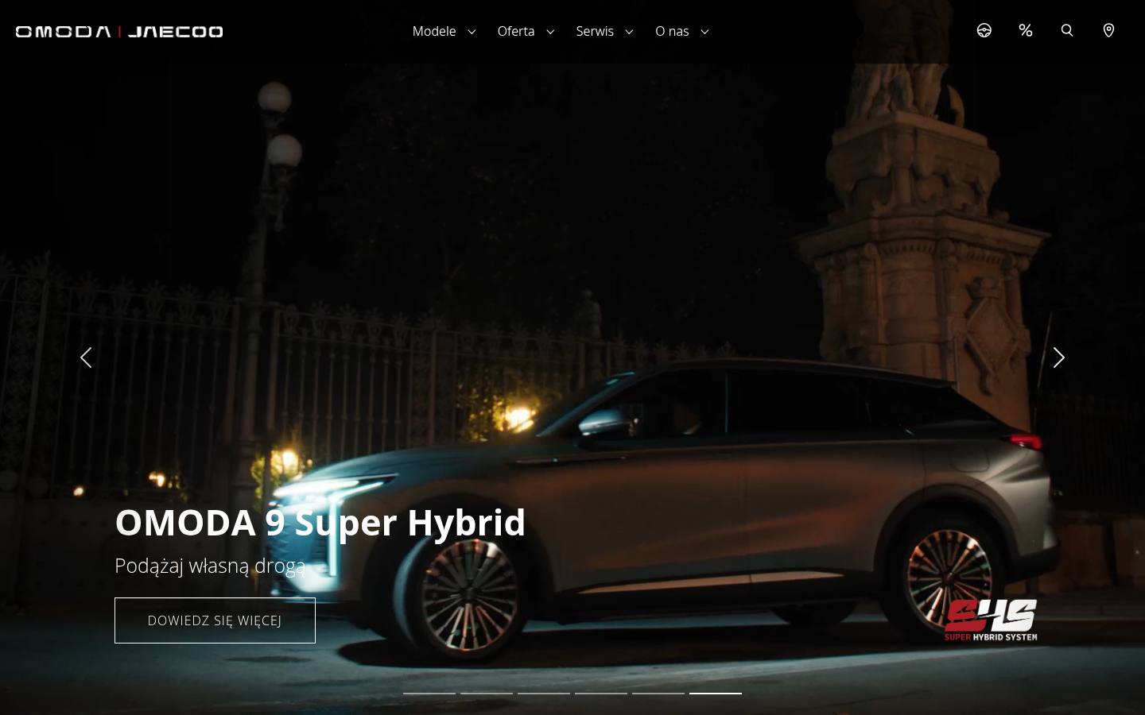The image size is (1145, 715).
Task: Open the Modele menu
Action: (434, 31)
